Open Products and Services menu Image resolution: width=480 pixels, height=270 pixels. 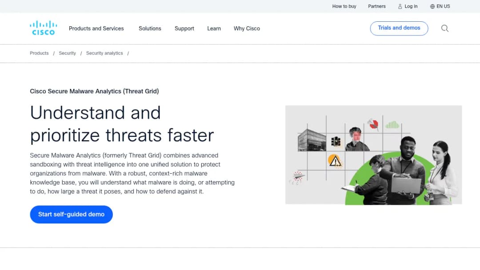(96, 28)
